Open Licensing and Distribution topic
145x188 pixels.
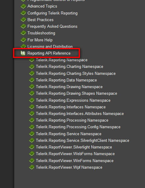click(50, 46)
